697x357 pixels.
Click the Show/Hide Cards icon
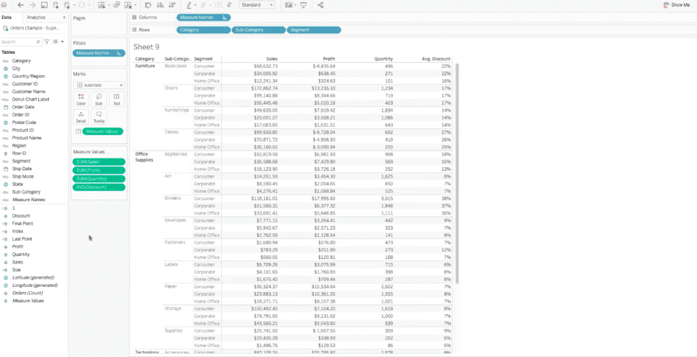[x=289, y=5]
